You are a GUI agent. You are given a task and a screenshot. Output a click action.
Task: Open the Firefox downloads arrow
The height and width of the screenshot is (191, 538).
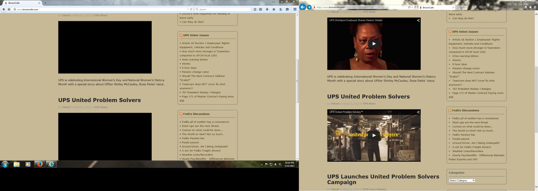click(267, 9)
